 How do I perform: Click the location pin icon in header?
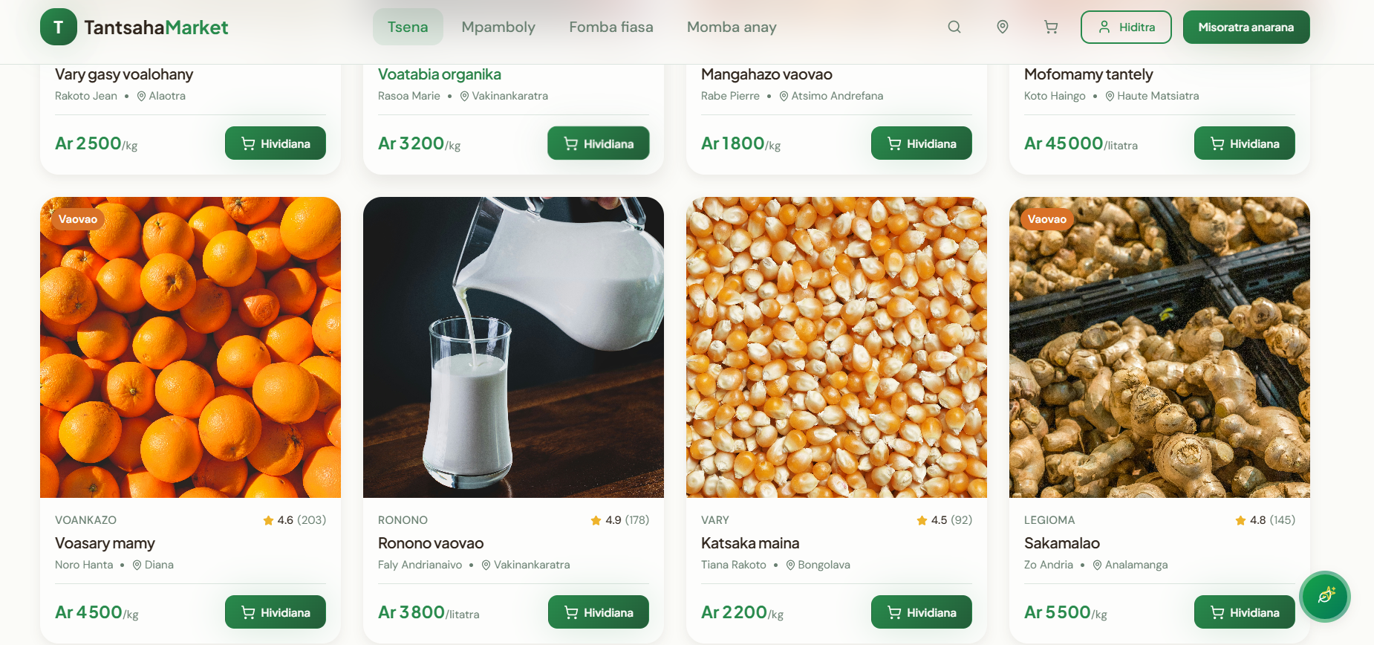tap(1003, 27)
